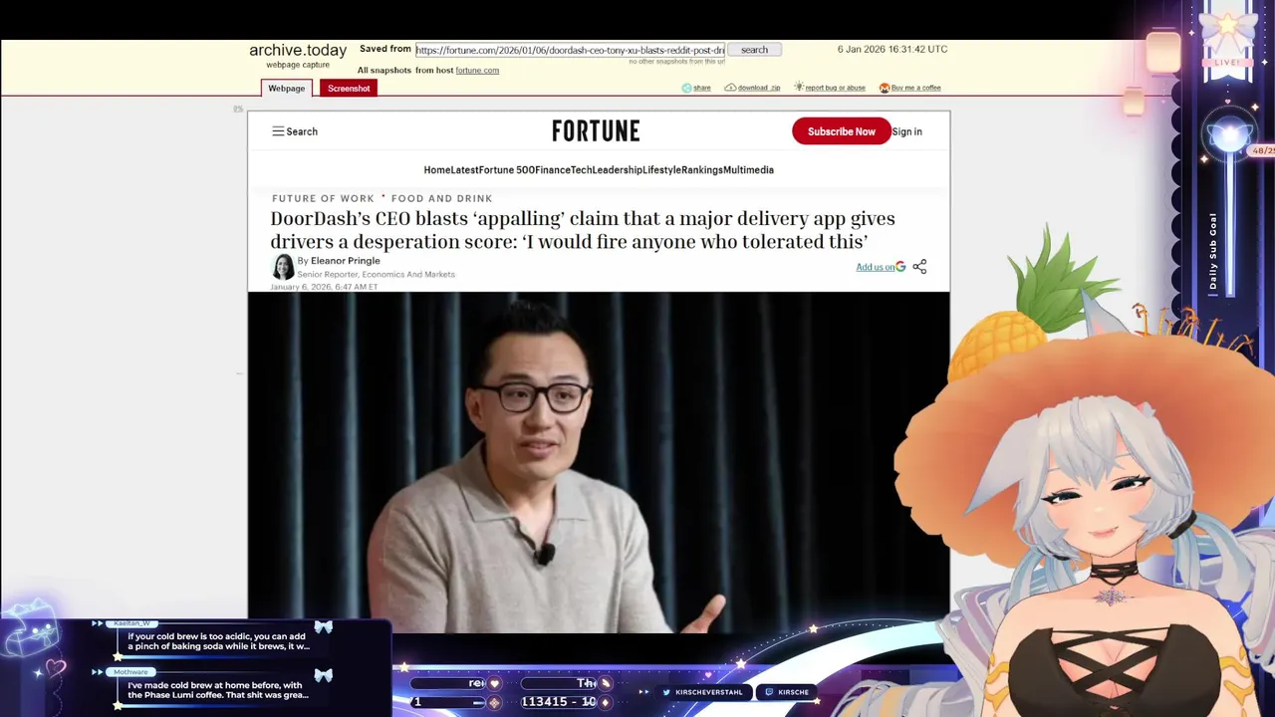Image resolution: width=1275 pixels, height=717 pixels.
Task: Click the download .zip link text
Action: click(759, 88)
